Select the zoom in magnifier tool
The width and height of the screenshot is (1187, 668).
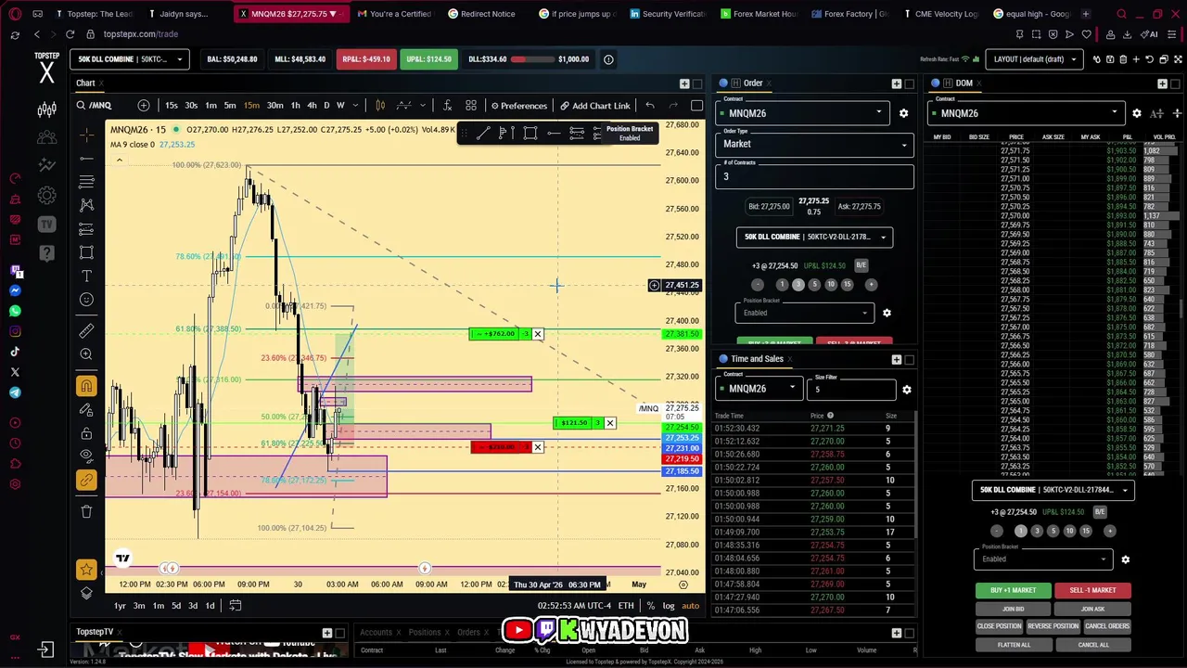click(x=86, y=353)
